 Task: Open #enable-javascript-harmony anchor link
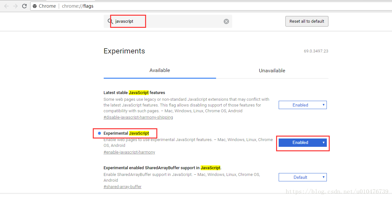click(129, 152)
